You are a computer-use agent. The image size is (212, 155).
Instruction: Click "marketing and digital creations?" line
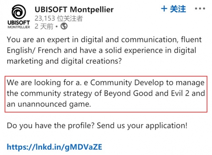64,61
